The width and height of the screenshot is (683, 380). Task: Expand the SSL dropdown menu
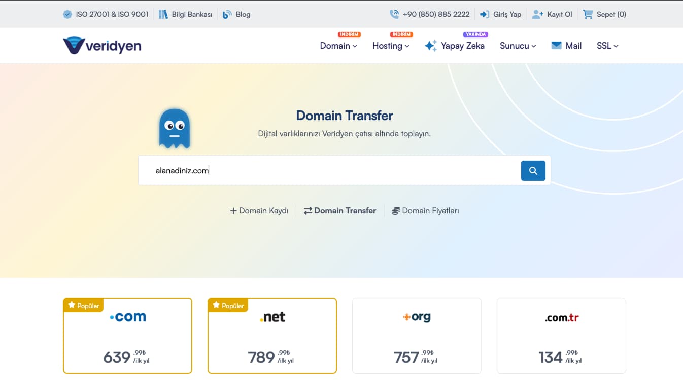click(607, 46)
